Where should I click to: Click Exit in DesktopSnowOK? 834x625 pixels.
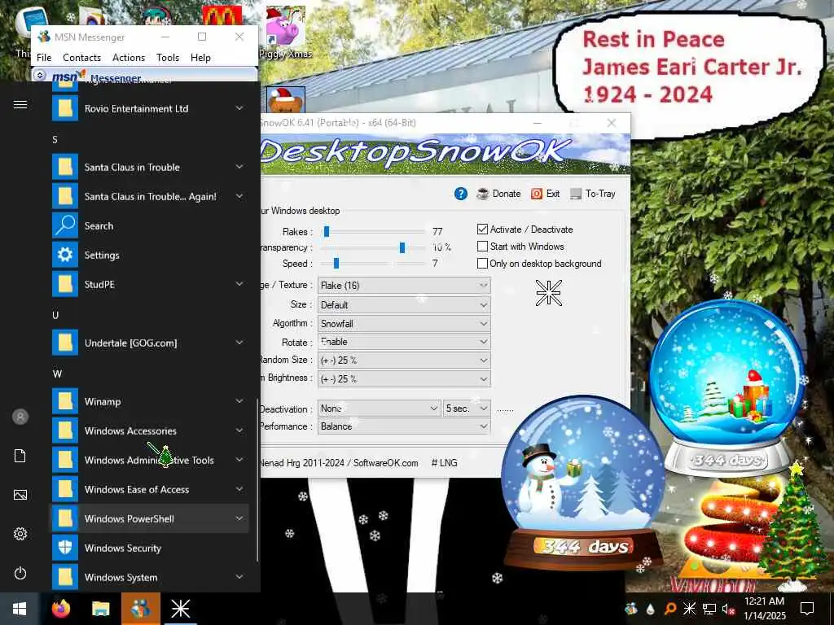pyautogui.click(x=545, y=194)
